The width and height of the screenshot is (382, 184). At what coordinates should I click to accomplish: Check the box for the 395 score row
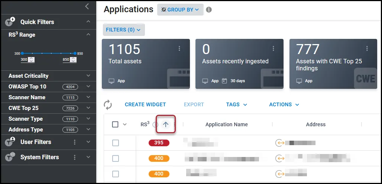tap(116, 143)
